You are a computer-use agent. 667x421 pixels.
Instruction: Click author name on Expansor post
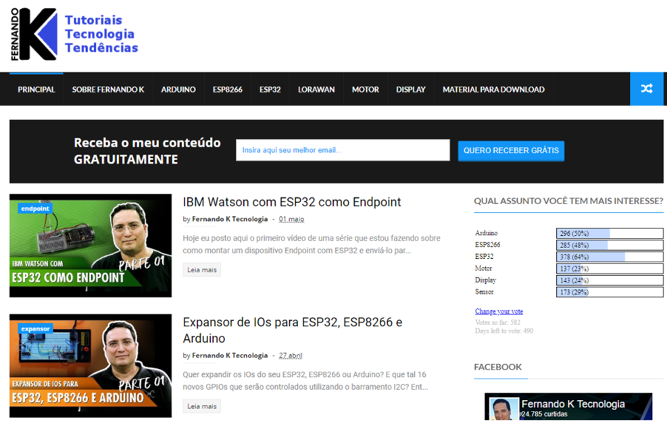pos(230,355)
